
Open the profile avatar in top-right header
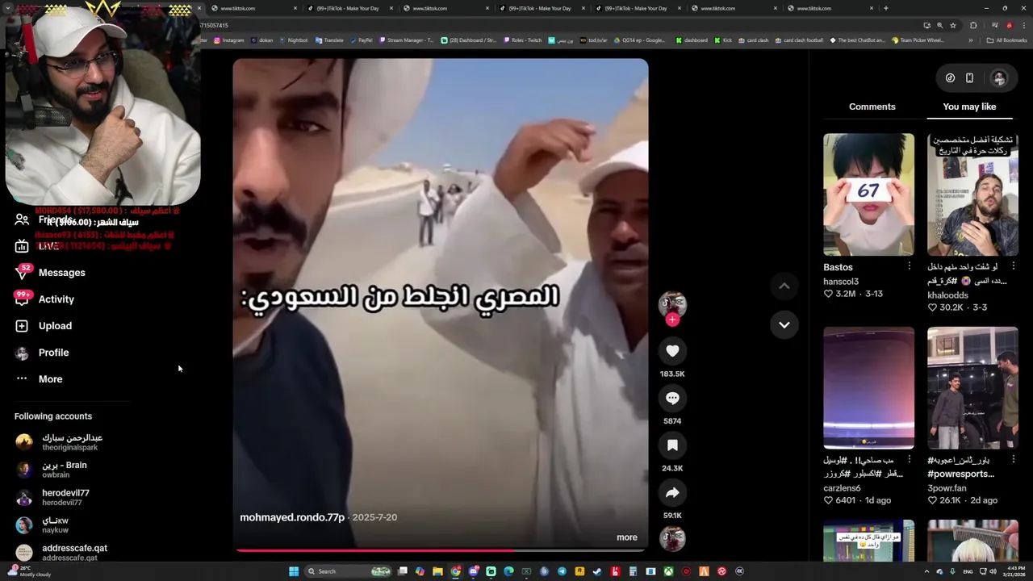point(999,78)
